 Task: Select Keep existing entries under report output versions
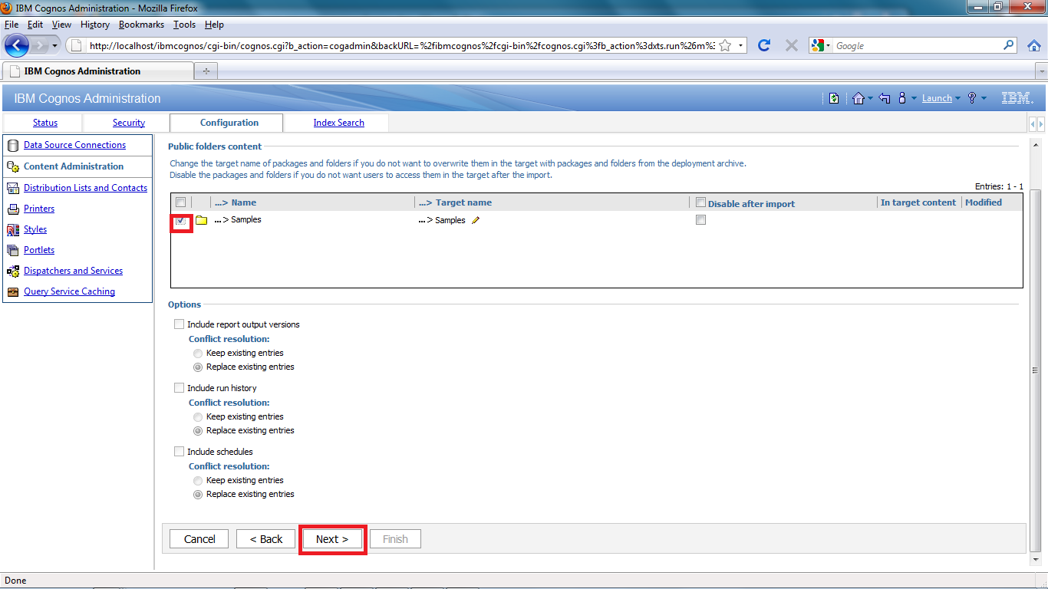(x=198, y=354)
